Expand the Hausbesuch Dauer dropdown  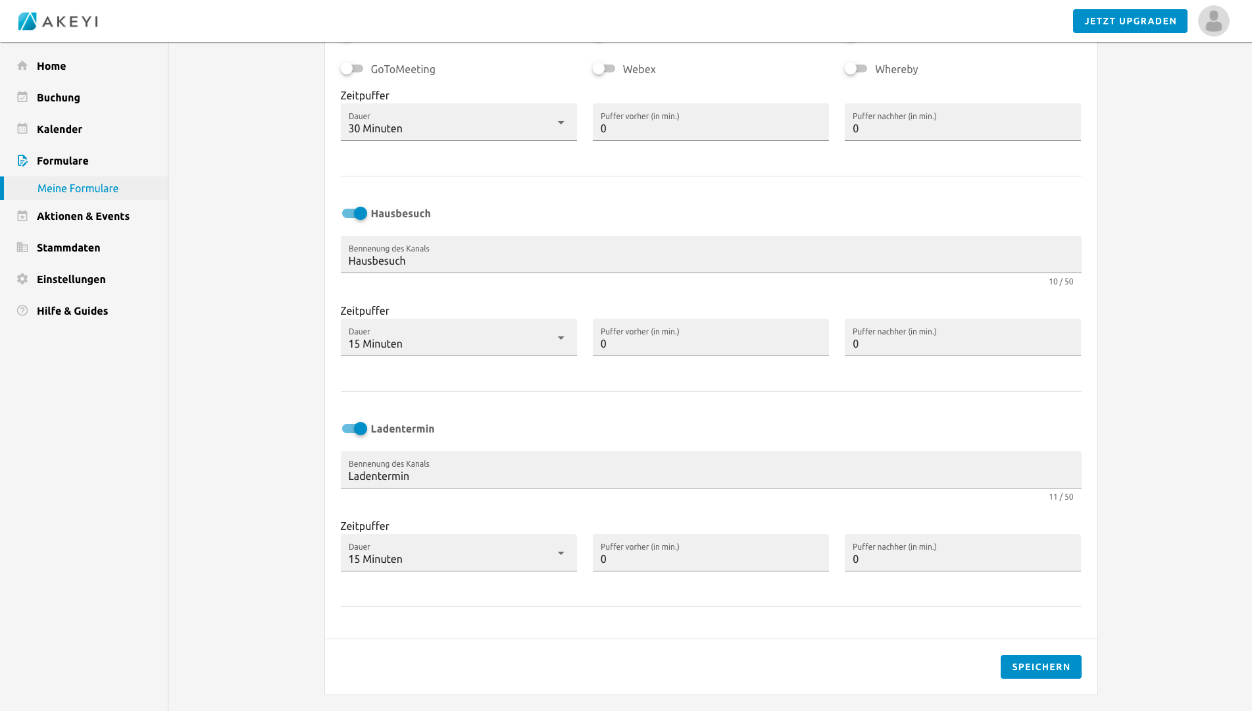click(x=458, y=338)
